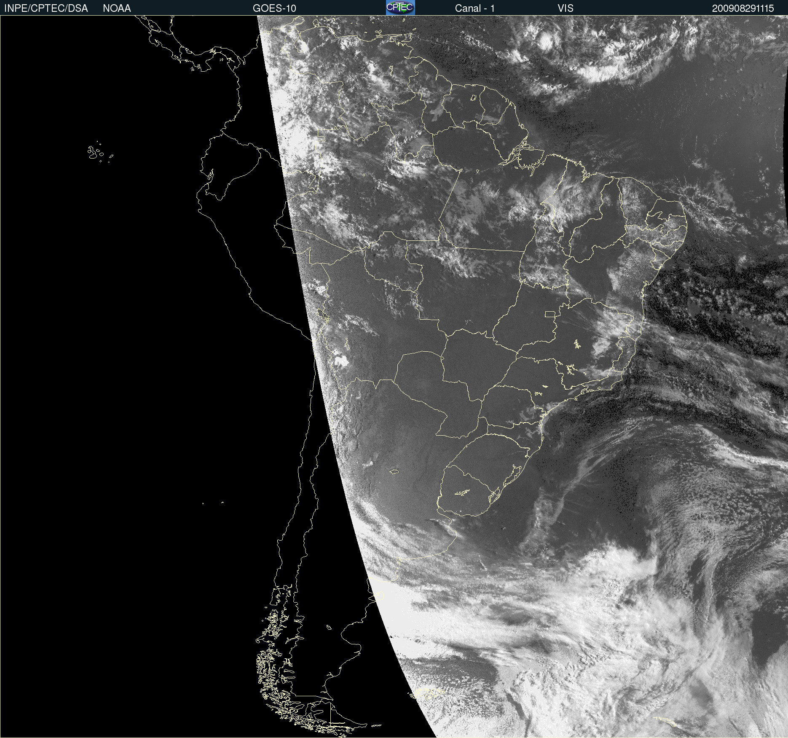Select the VIS label in the header
788x738 pixels.
(566, 8)
